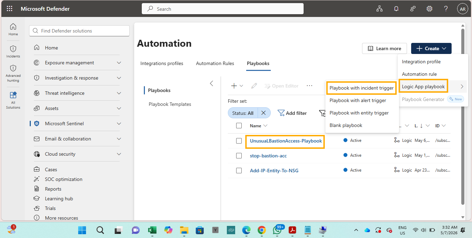Open Add-IP-Entity-To-NSG playbook link
Image resolution: width=472 pixels, height=238 pixels.
[x=274, y=171]
